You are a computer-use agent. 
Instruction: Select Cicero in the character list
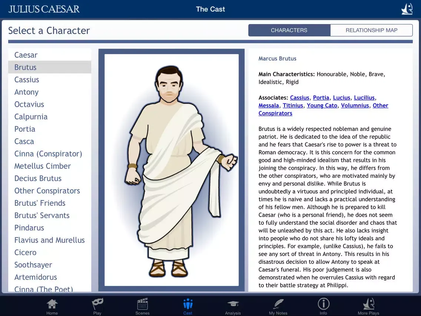point(50,253)
